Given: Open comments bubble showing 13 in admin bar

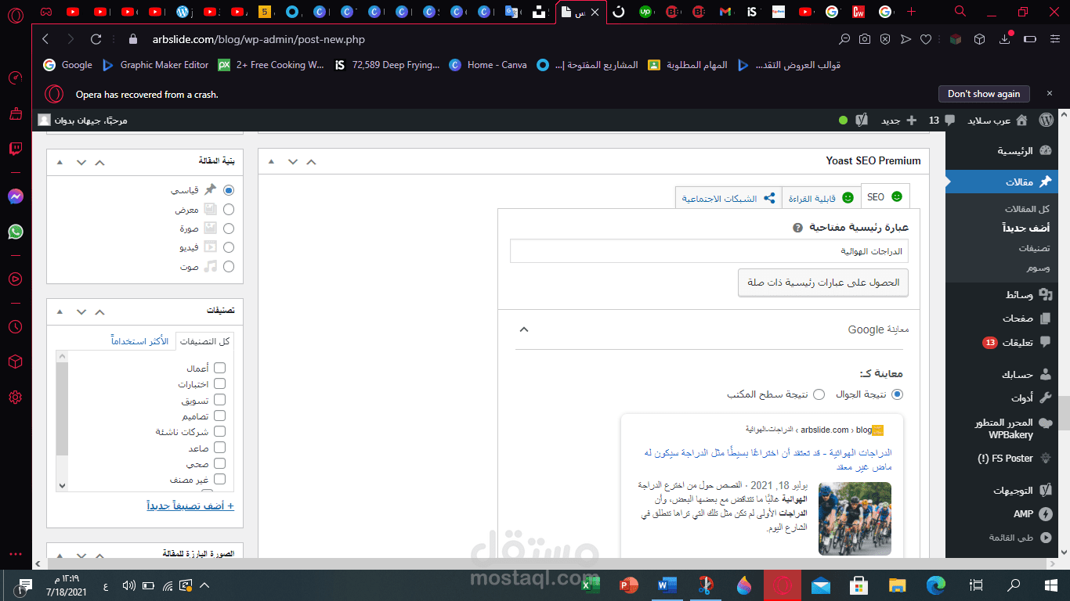Looking at the screenshot, I should [x=942, y=121].
